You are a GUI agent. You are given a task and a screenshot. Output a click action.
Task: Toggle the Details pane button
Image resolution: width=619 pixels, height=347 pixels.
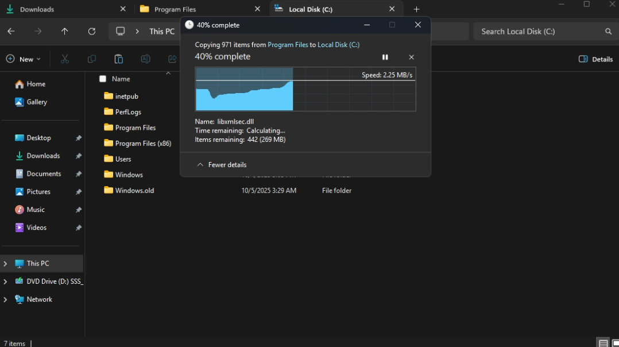point(595,59)
